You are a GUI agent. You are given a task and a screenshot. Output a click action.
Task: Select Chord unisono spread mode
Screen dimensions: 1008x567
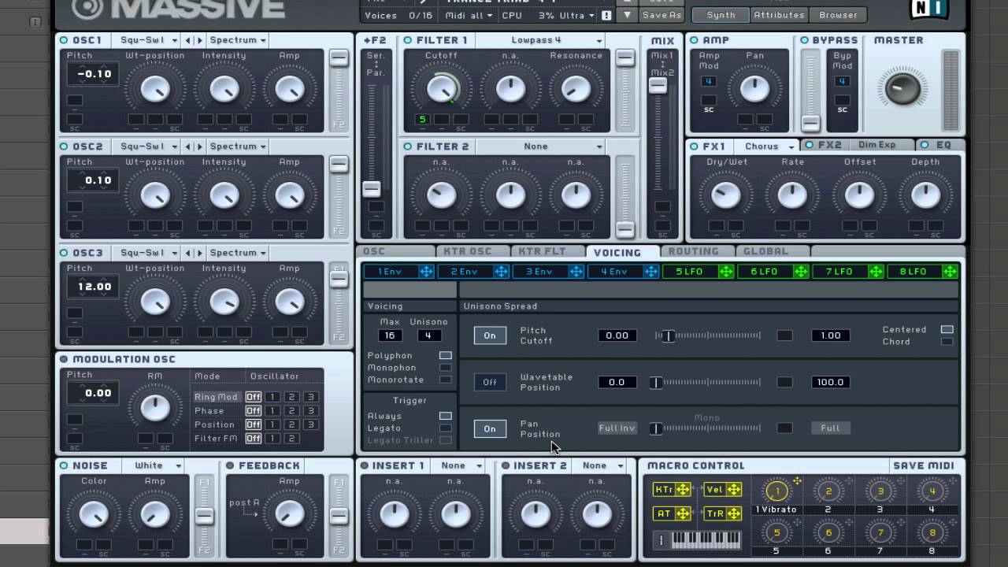(x=947, y=342)
